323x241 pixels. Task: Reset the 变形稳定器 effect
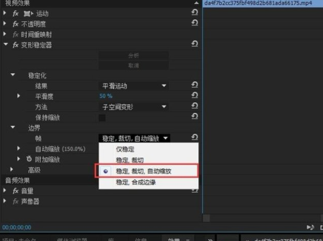194,44
